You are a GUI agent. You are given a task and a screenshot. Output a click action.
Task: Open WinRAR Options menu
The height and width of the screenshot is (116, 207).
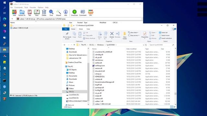pos(40,7)
